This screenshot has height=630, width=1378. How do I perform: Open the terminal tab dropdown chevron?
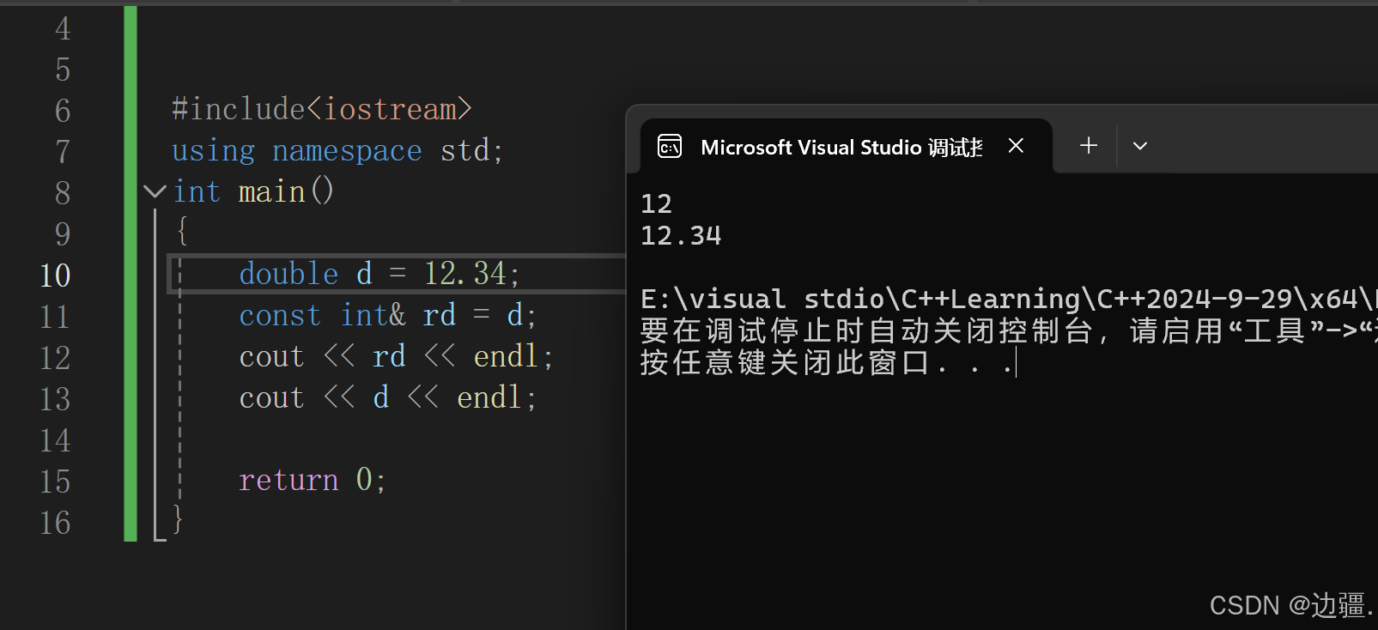[x=1140, y=146]
